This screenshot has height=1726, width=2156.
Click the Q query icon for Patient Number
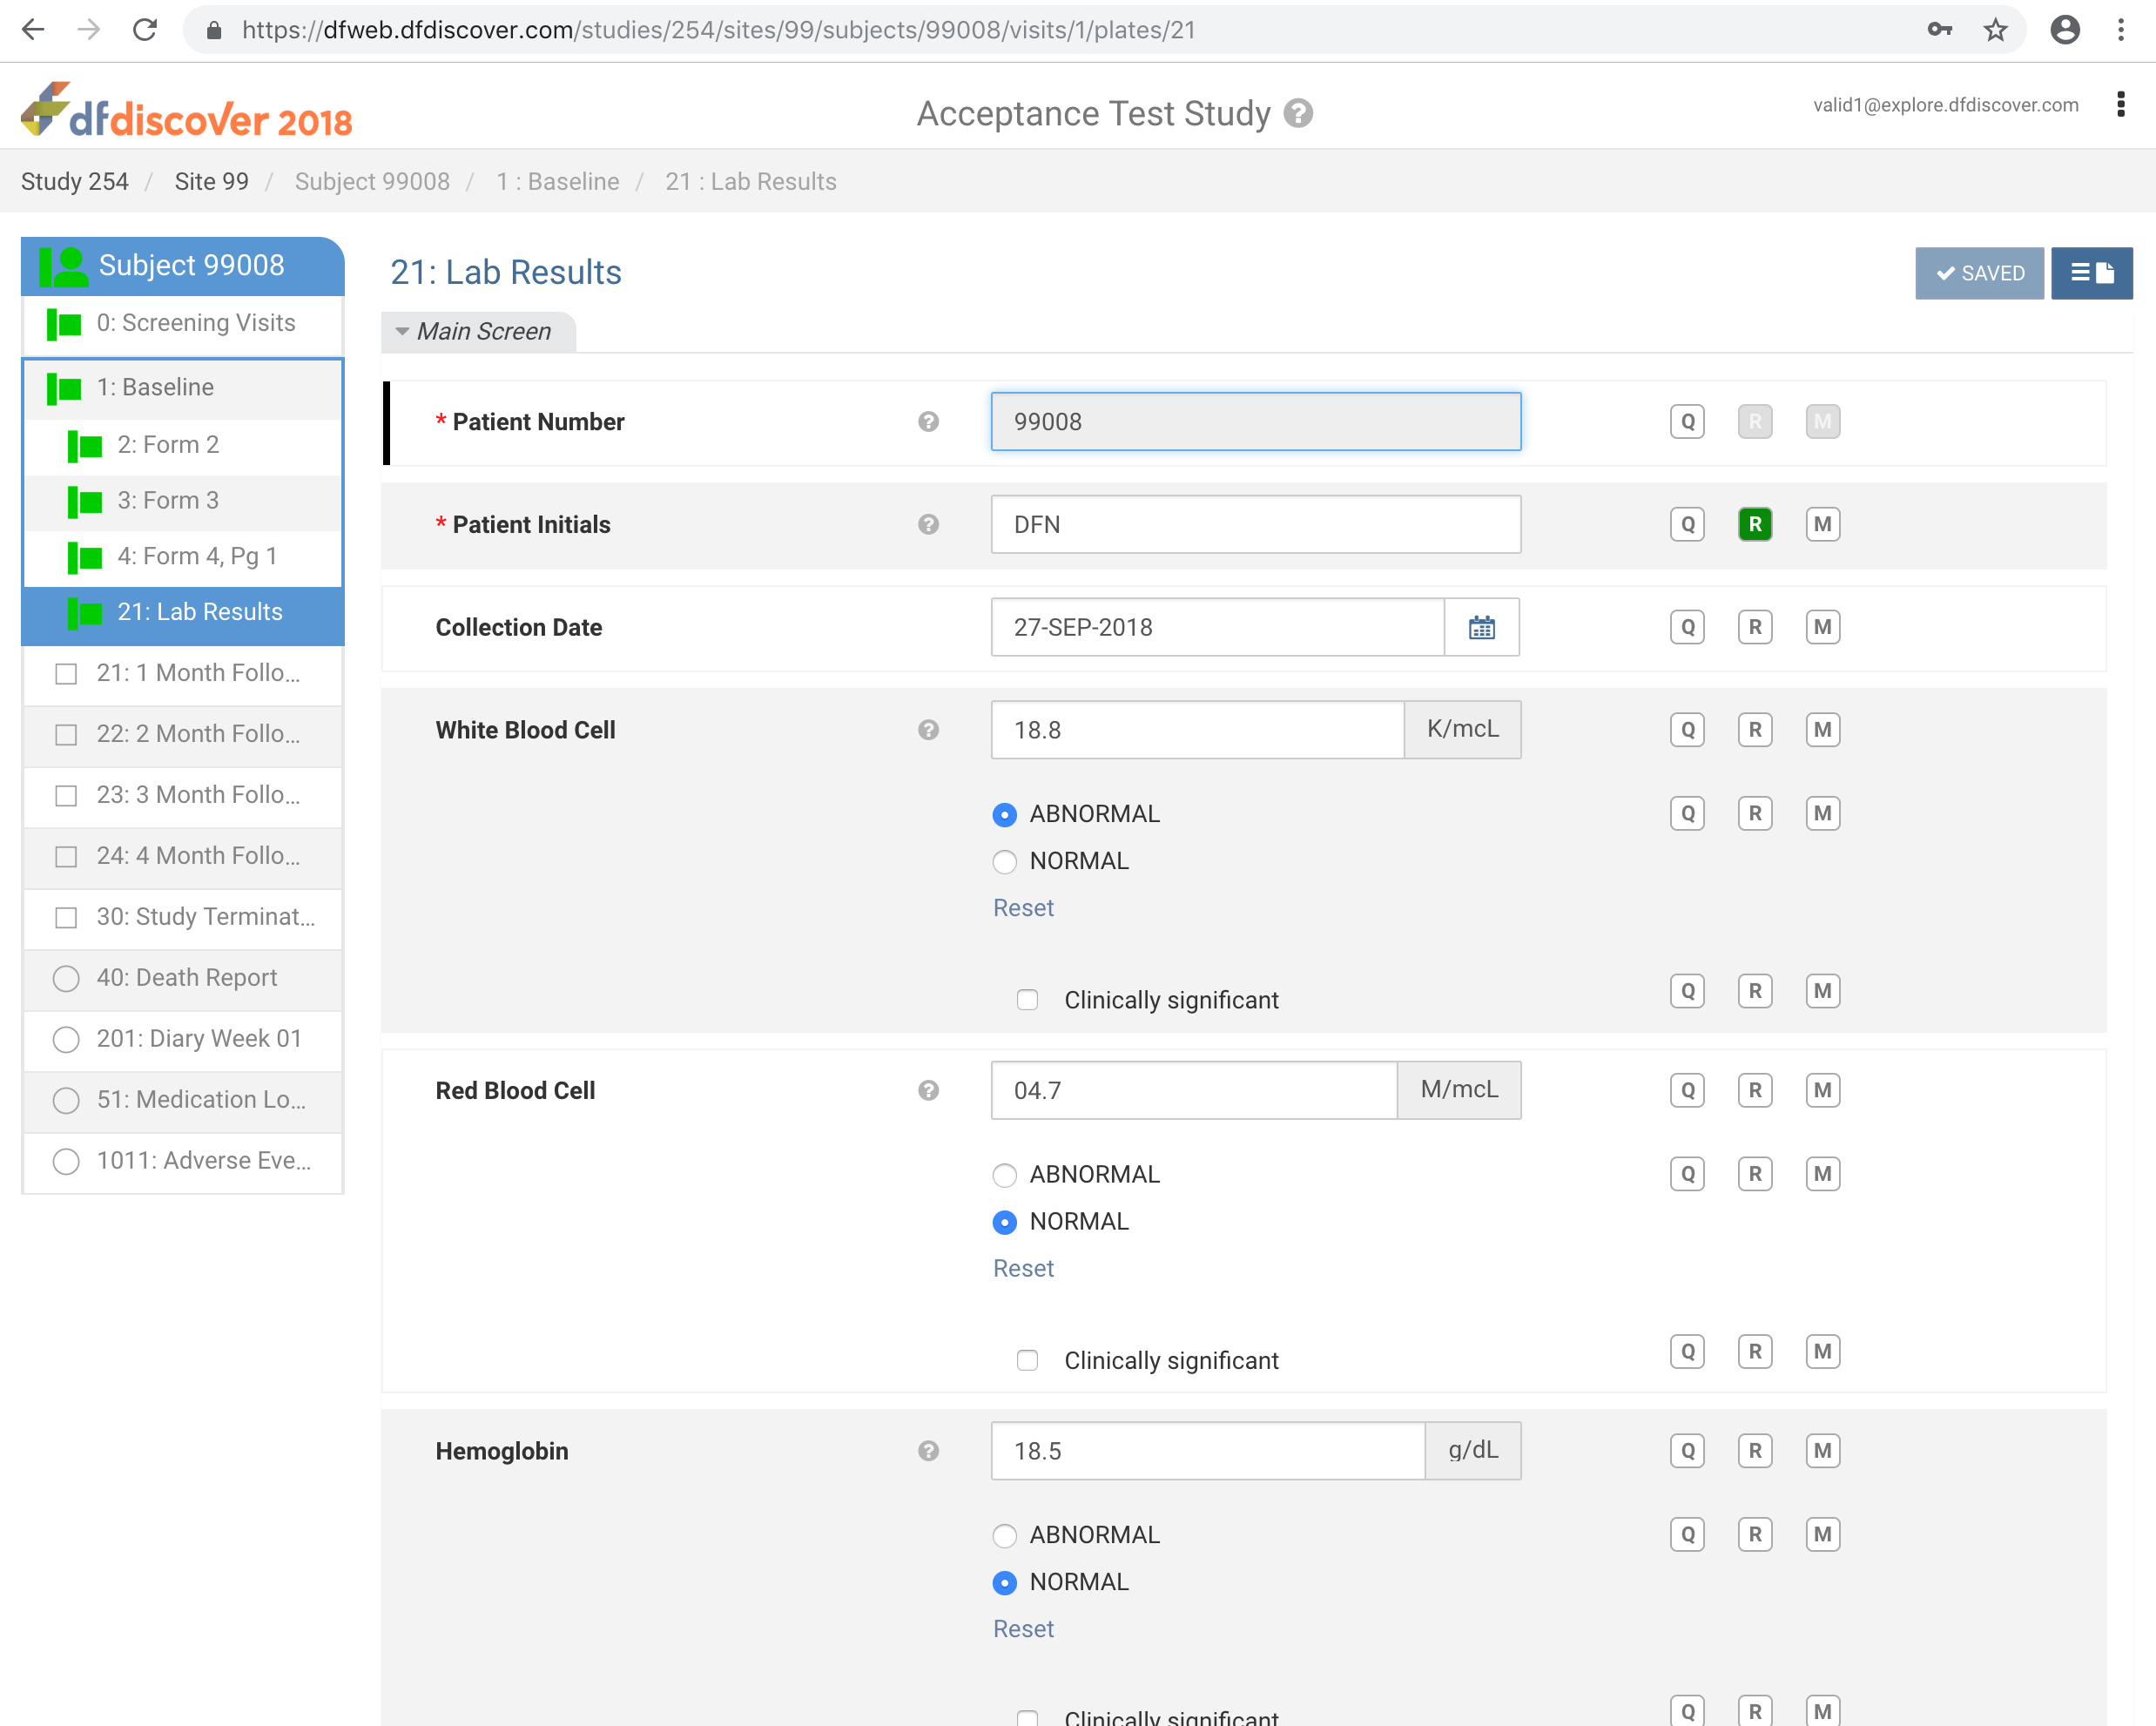pos(1687,421)
